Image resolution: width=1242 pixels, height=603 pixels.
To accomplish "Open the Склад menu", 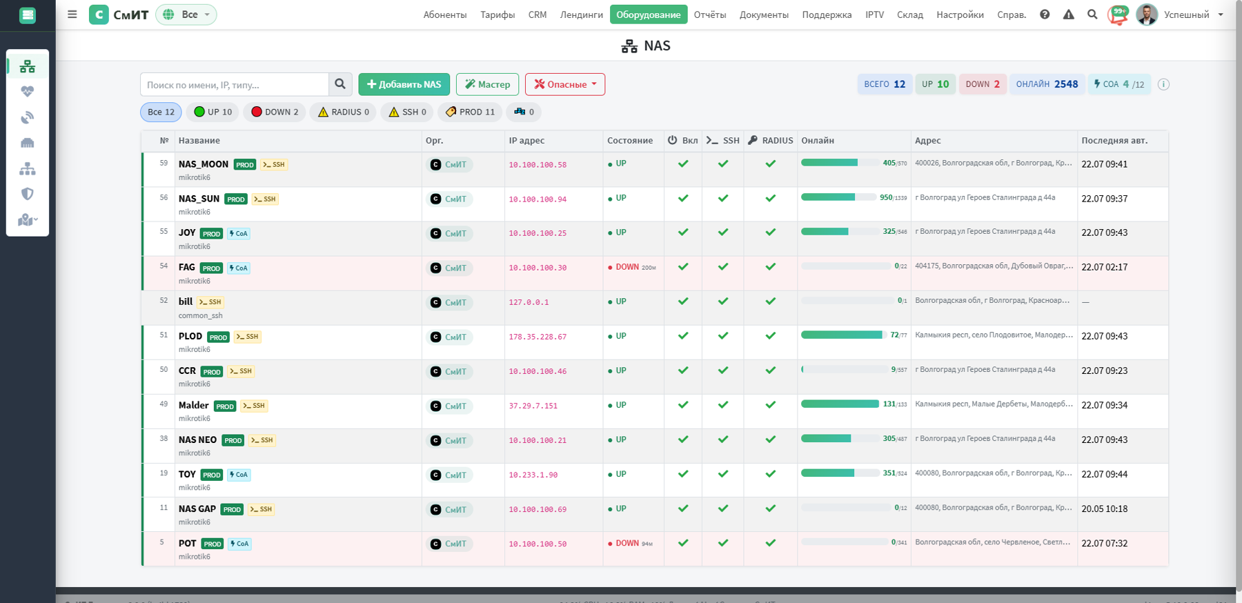I will pos(910,14).
